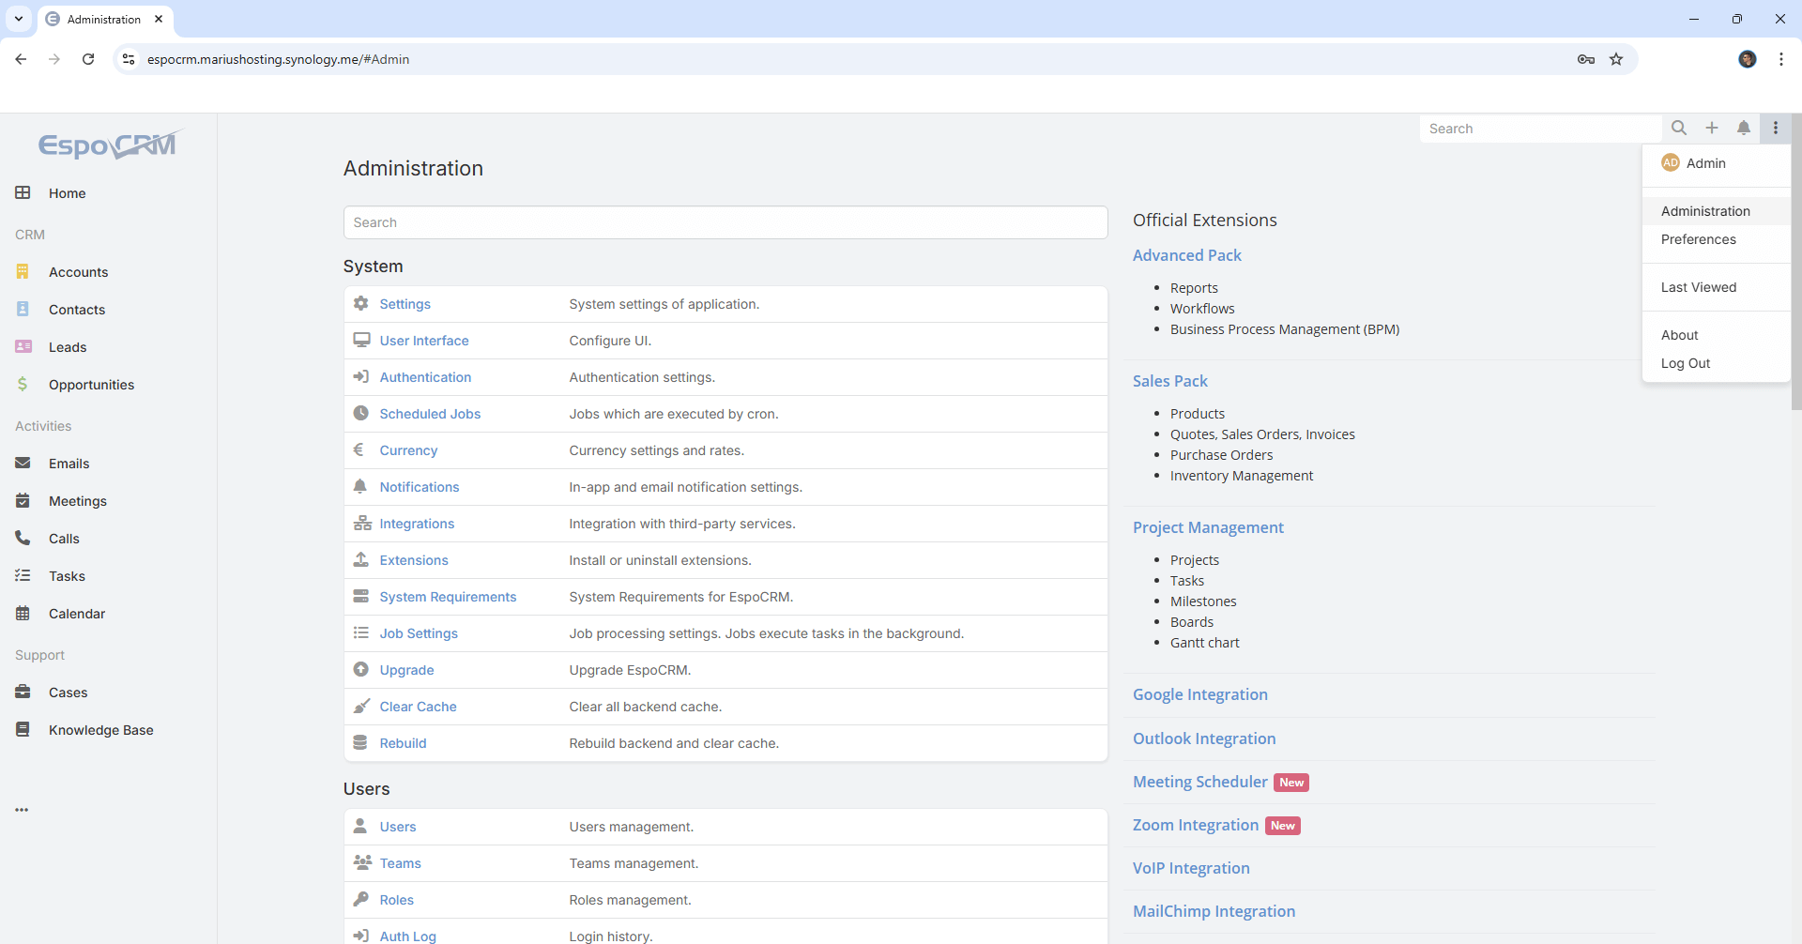Open the Home dashboard icon in sidebar
This screenshot has width=1802, height=944.
click(23, 192)
